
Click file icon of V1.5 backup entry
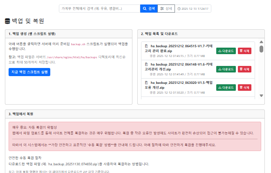146,83
